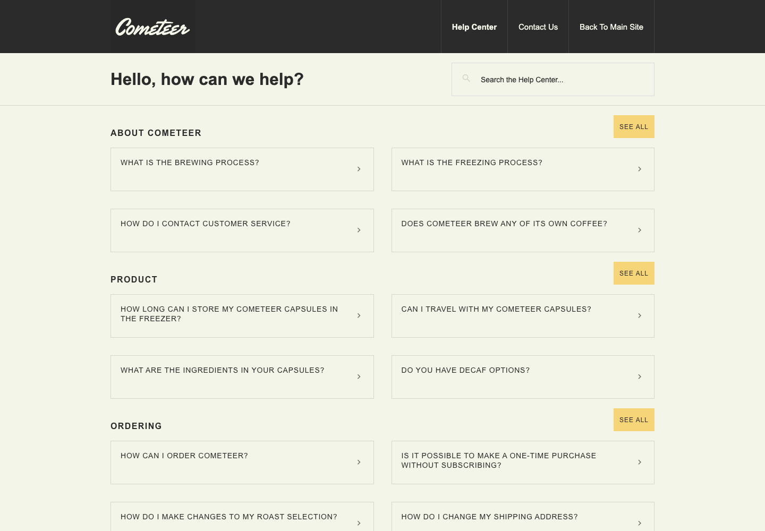Click chevron on travel with capsules card
765x531 pixels.
coord(640,315)
